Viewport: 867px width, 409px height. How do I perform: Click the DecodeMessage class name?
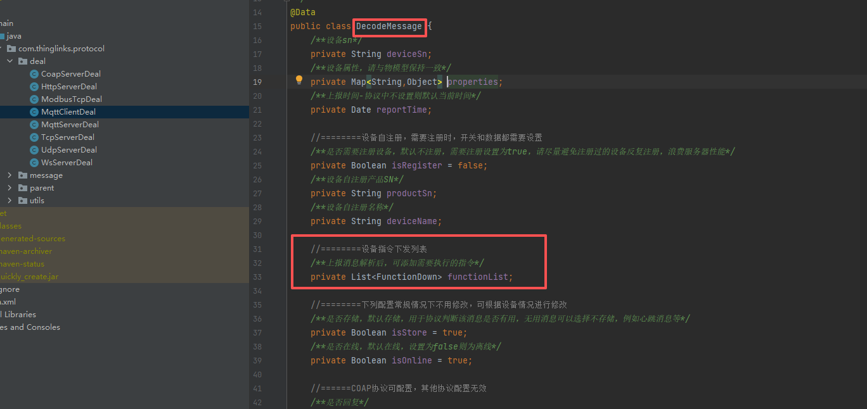[389, 27]
